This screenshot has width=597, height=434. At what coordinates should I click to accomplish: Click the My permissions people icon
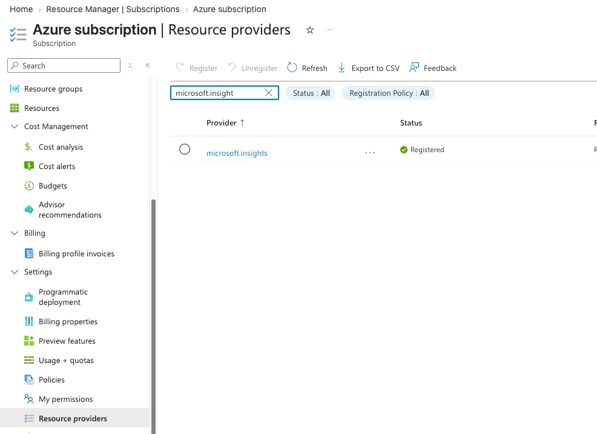tap(29, 399)
